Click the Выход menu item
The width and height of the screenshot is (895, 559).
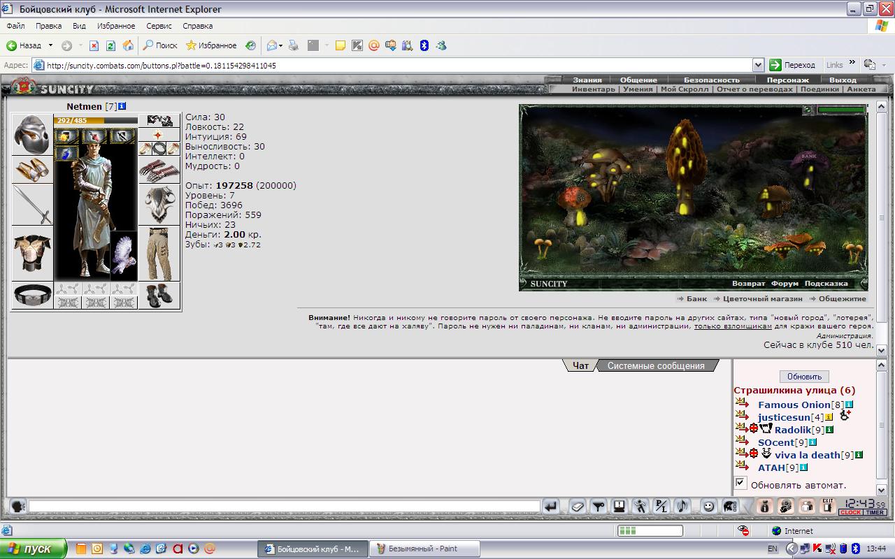point(843,80)
